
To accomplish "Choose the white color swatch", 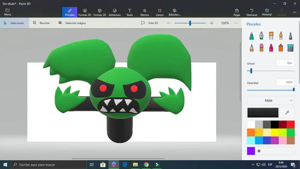I will coord(251,124).
